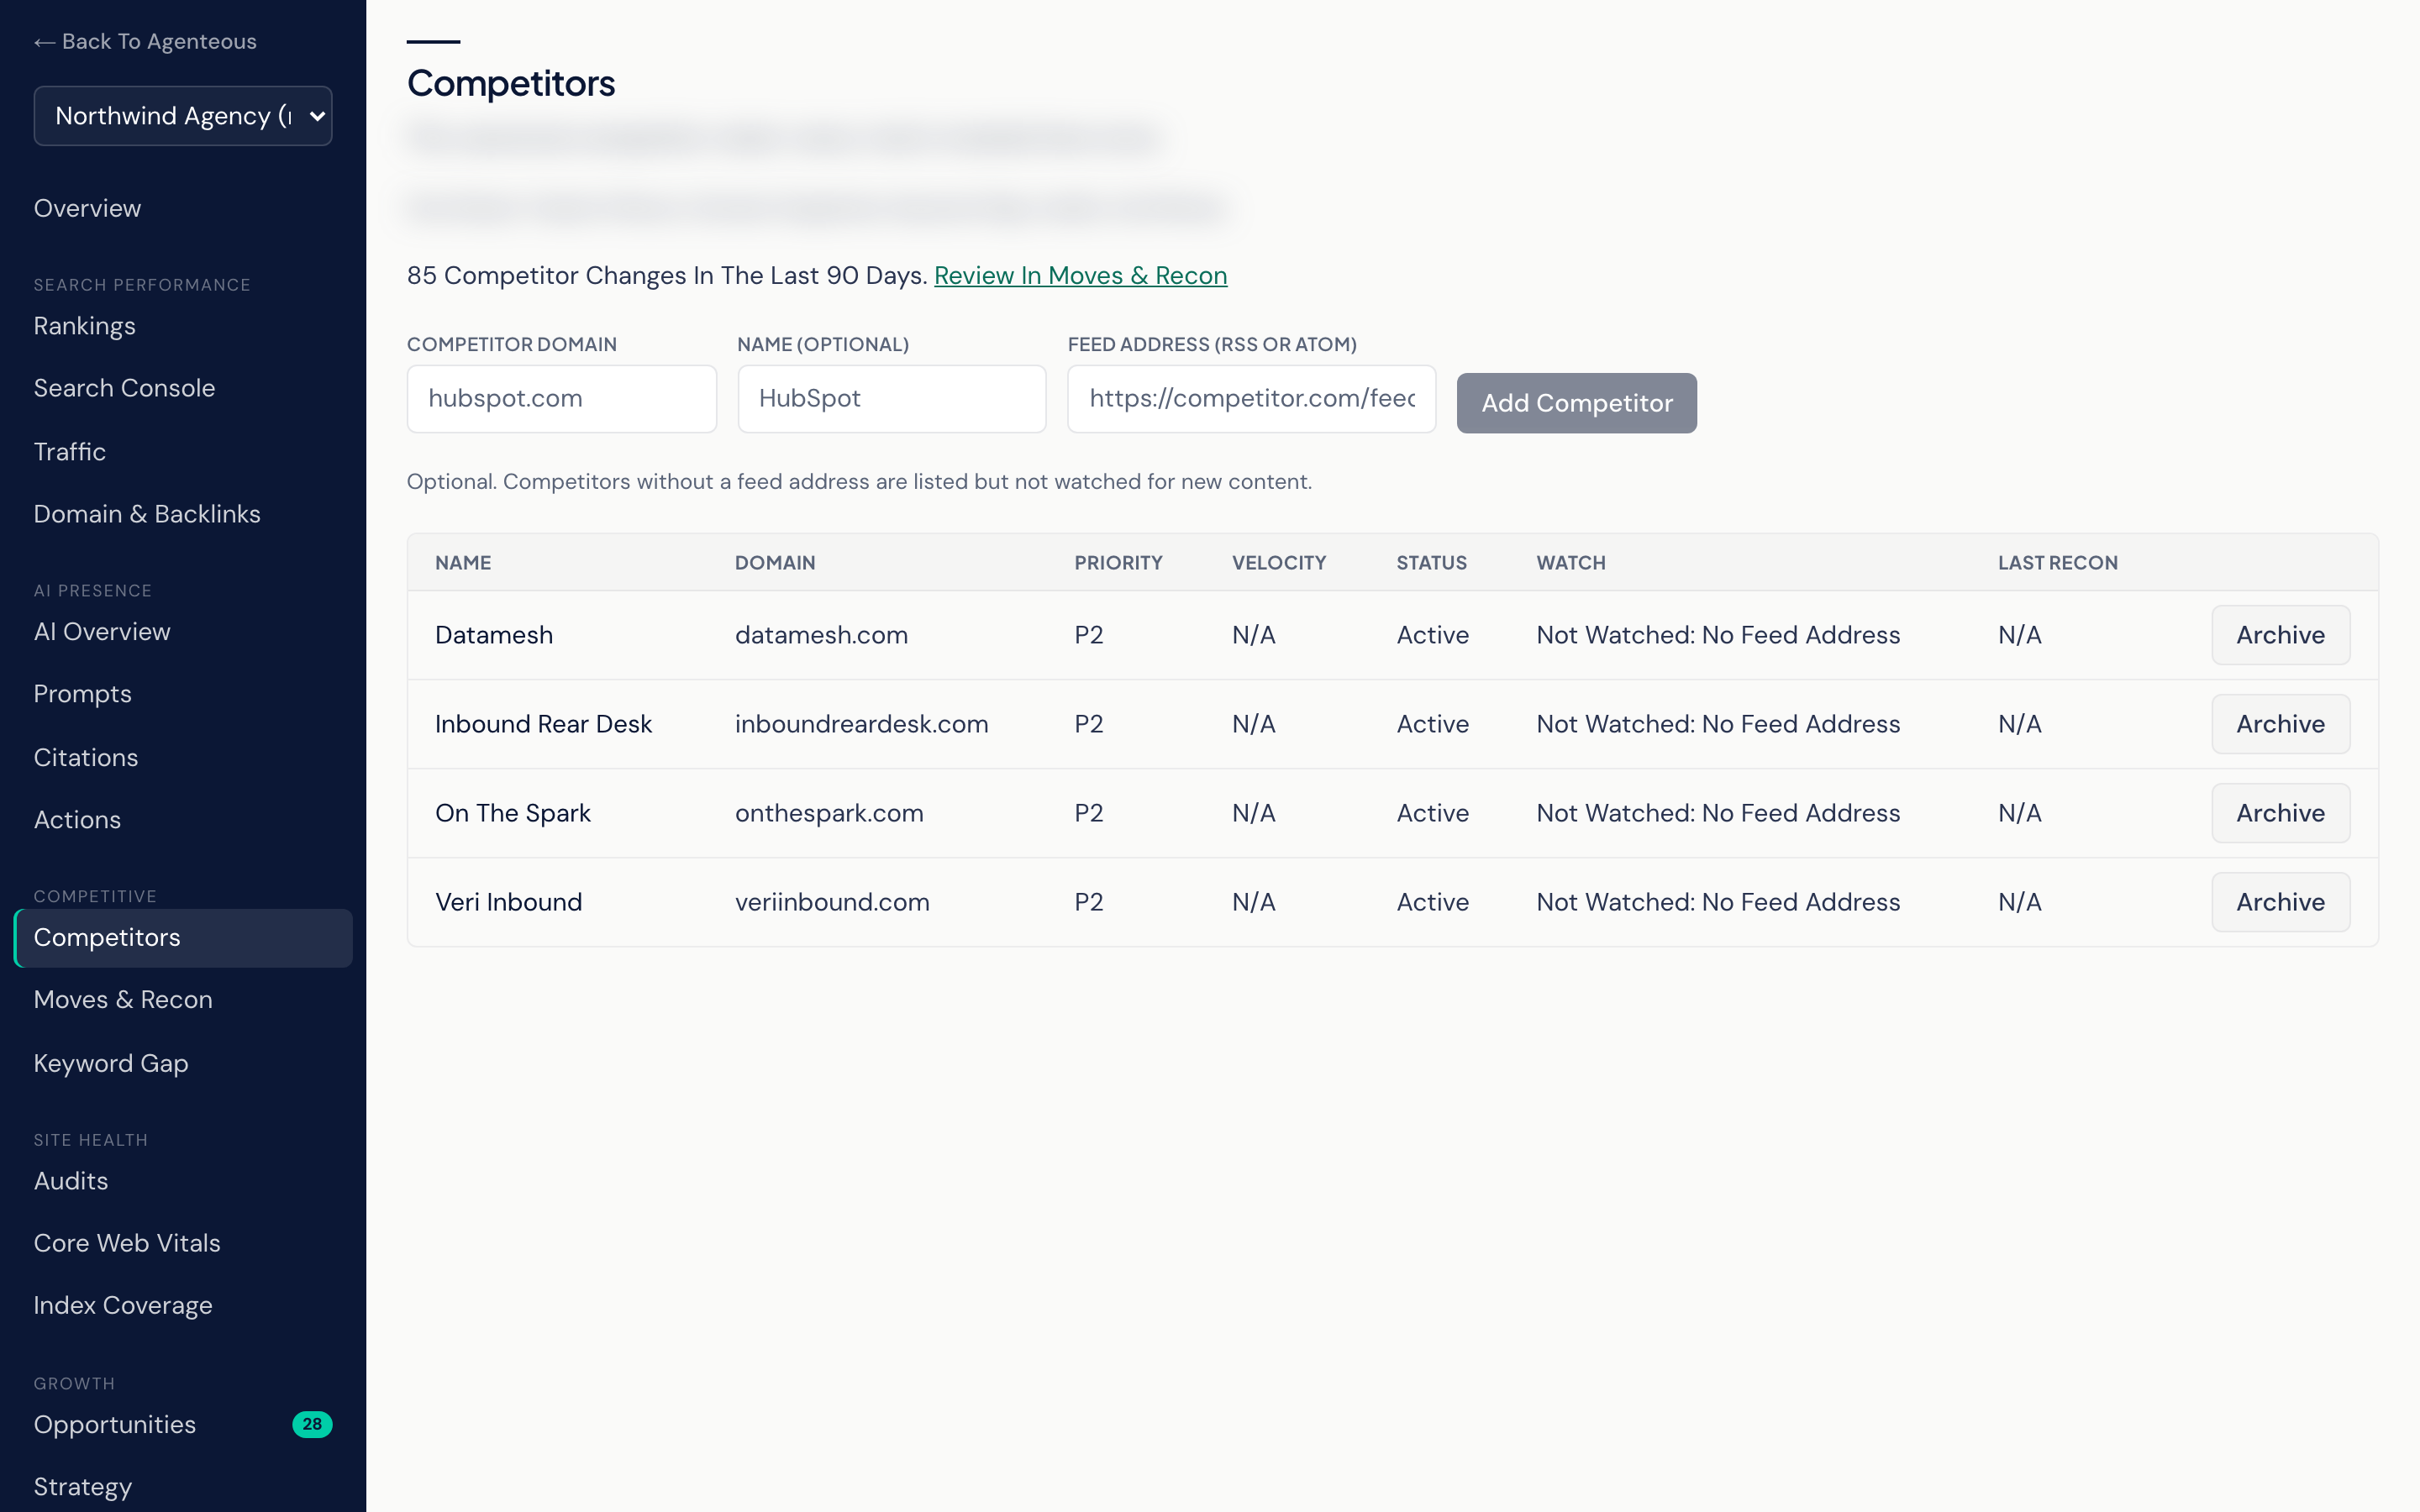Click into the Name (Optional) field
The width and height of the screenshot is (2420, 1512).
pos(891,398)
